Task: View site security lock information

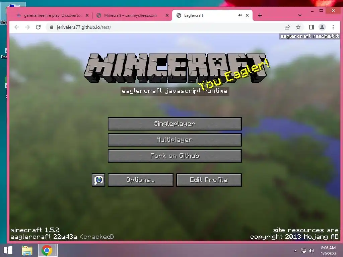Action: click(52, 27)
